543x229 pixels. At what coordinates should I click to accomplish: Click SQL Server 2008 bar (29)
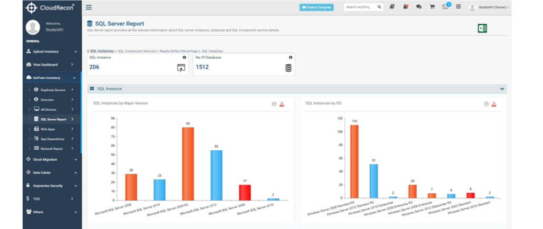(x=131, y=187)
